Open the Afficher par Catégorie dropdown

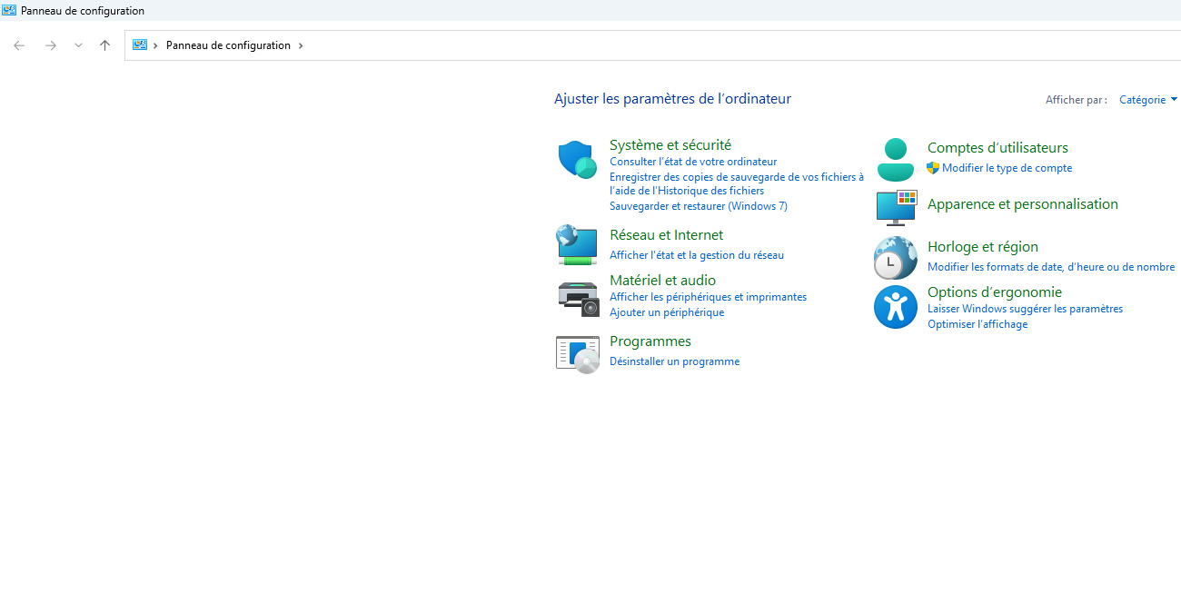coord(1147,100)
